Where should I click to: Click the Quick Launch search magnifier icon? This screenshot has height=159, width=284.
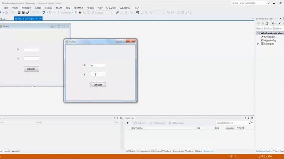click(268, 3)
